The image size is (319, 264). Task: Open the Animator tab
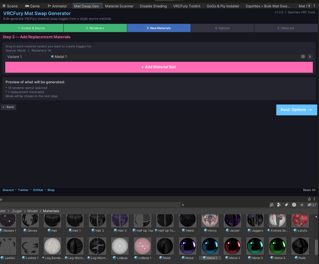57,6
